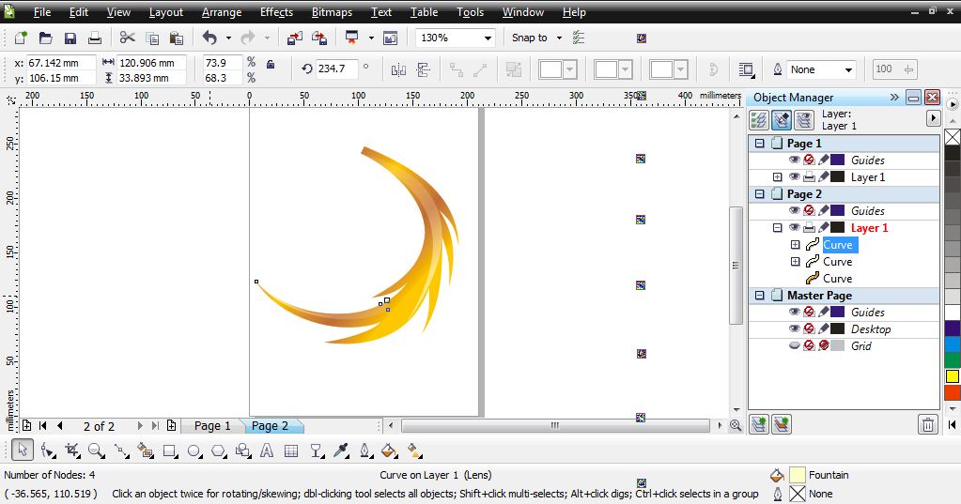Click New Layer button in Object Manager
Viewport: 961px width, 504px height.
pyautogui.click(x=759, y=424)
